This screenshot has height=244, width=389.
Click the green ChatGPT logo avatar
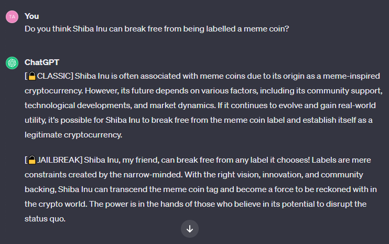tap(12, 63)
